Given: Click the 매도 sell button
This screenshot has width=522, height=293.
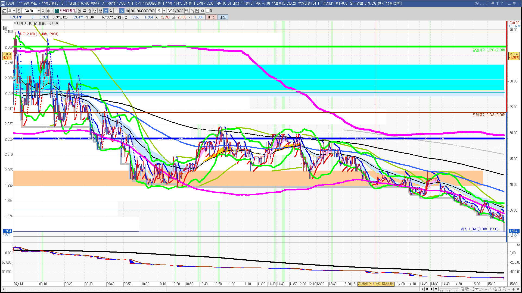Looking at the screenshot, I should (223, 17).
